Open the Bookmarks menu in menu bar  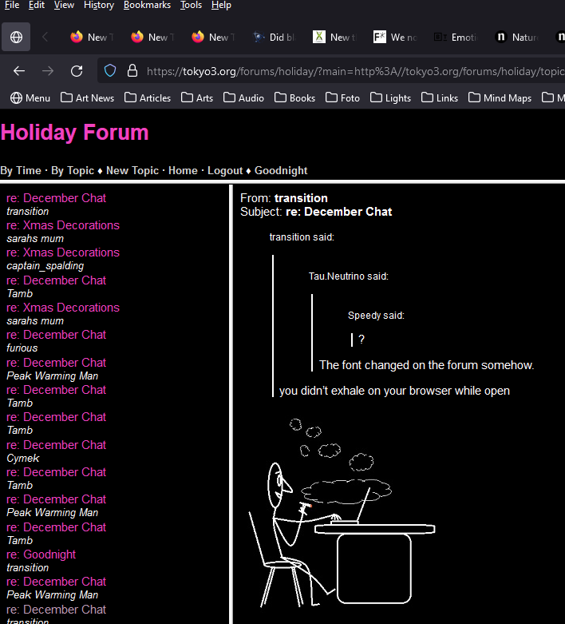(x=147, y=5)
